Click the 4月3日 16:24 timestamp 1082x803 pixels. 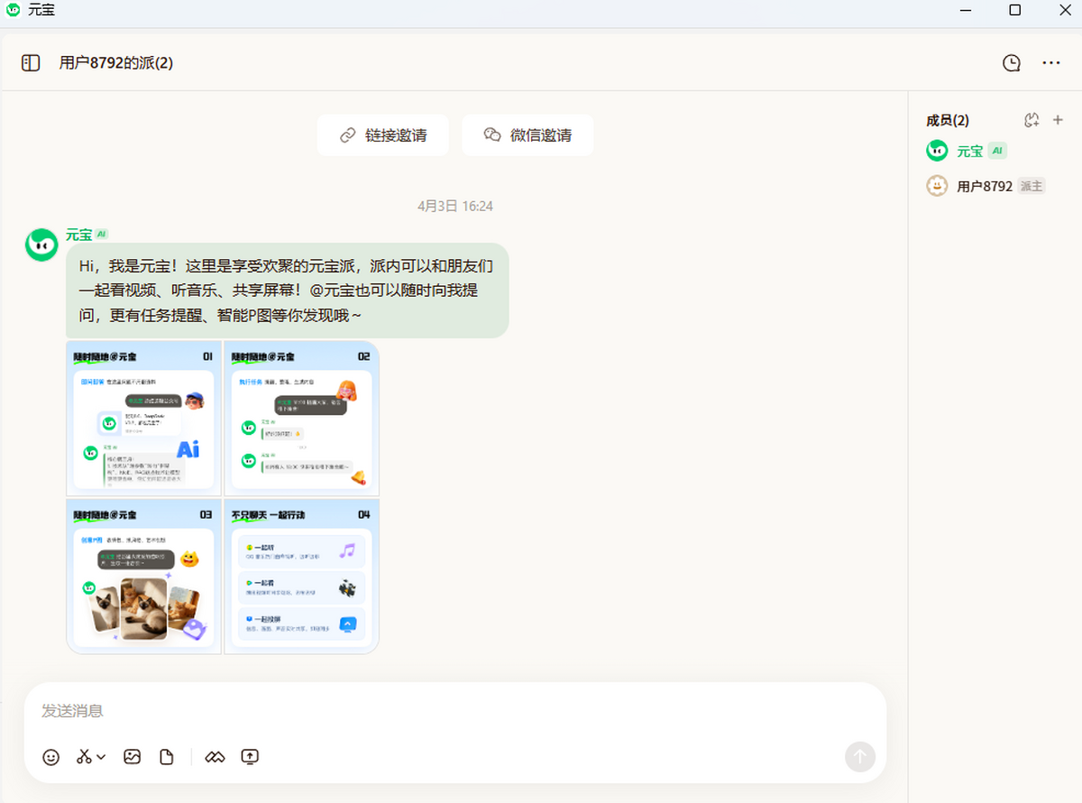tap(455, 206)
